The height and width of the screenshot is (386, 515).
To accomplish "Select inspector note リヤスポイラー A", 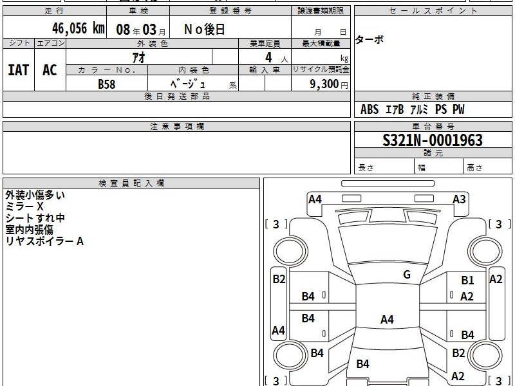I will (44, 241).
